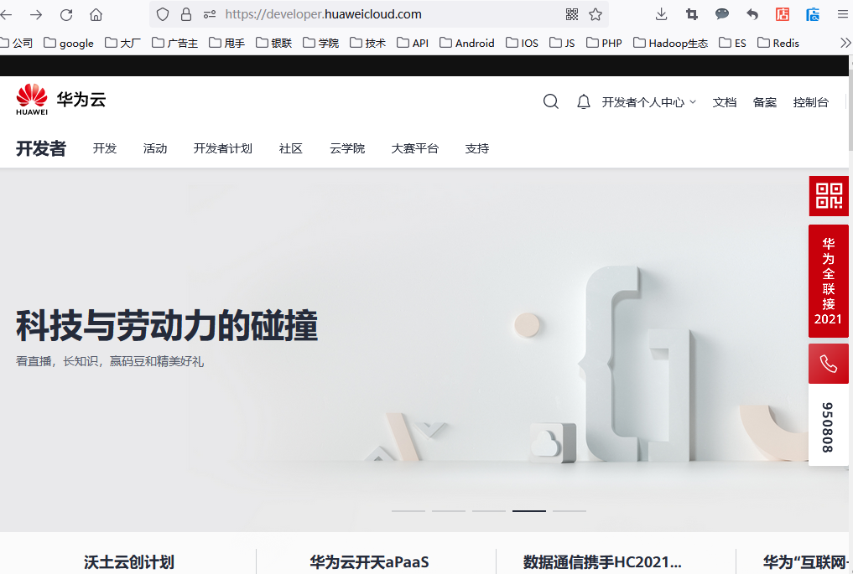Screen dimensions: 853x574
Task: Open the Redis bookmark folder
Action: (x=778, y=43)
